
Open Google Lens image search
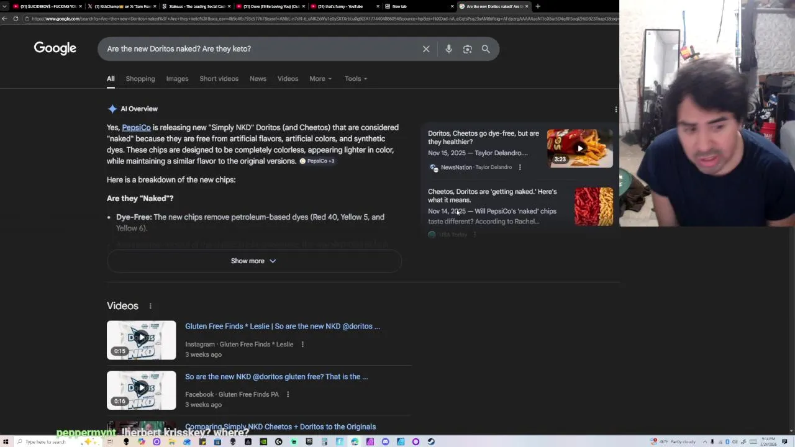pyautogui.click(x=467, y=49)
